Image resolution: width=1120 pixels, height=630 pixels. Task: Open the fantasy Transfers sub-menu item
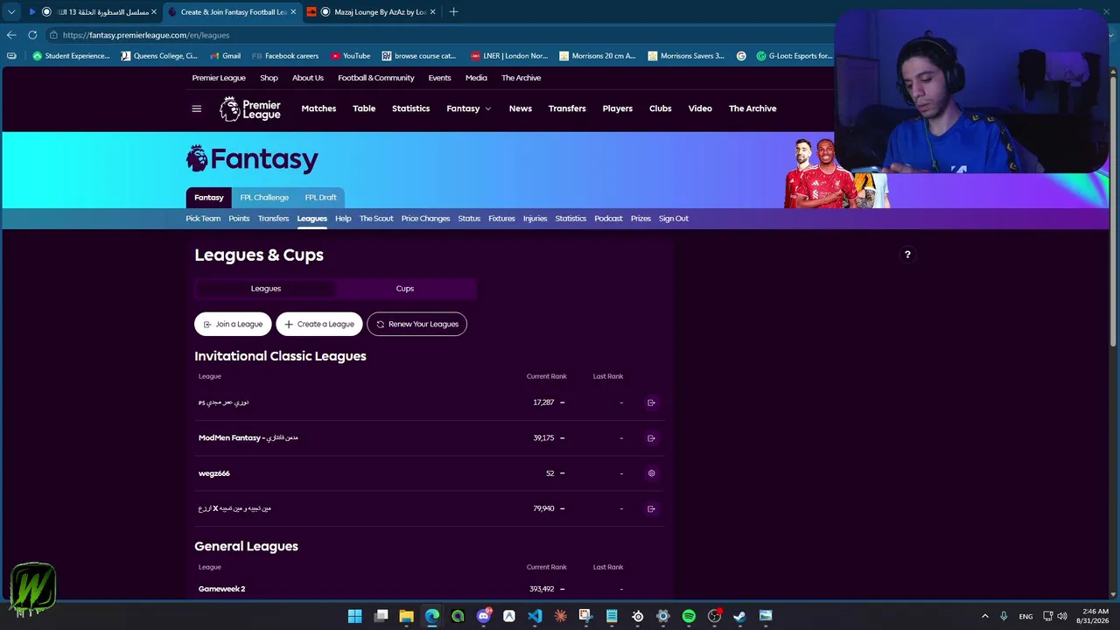coord(273,219)
